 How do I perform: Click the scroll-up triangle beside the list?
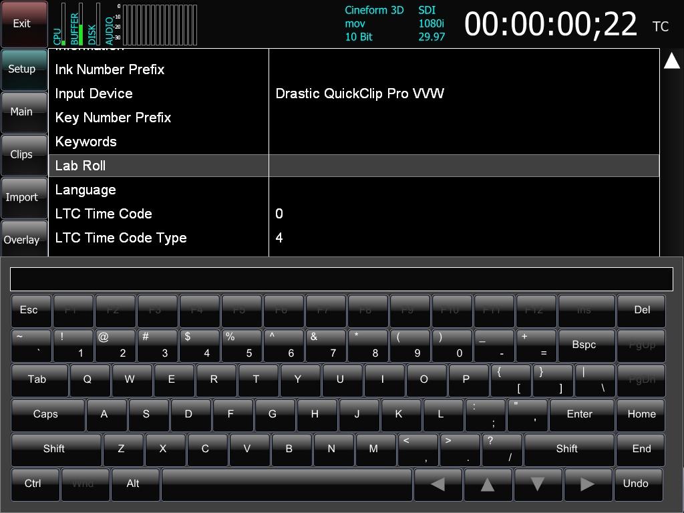point(672,61)
